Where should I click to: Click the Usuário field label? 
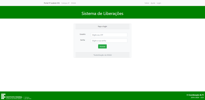pyautogui.click(x=82, y=34)
